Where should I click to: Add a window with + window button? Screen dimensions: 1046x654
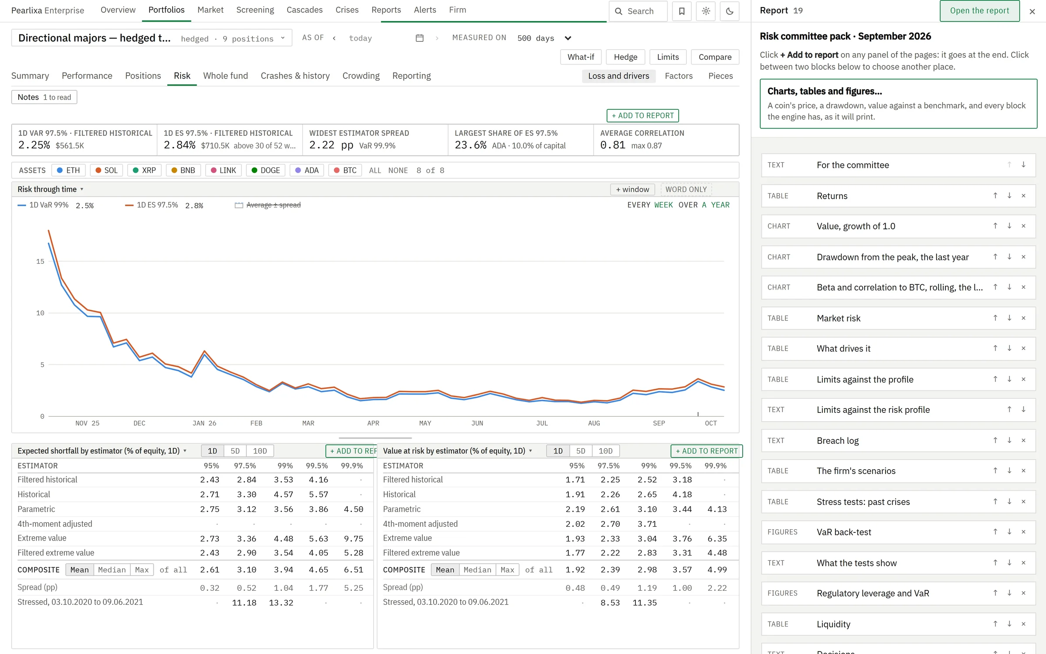[632, 189]
